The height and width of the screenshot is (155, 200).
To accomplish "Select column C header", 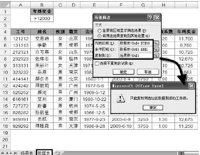I will 60,5.
